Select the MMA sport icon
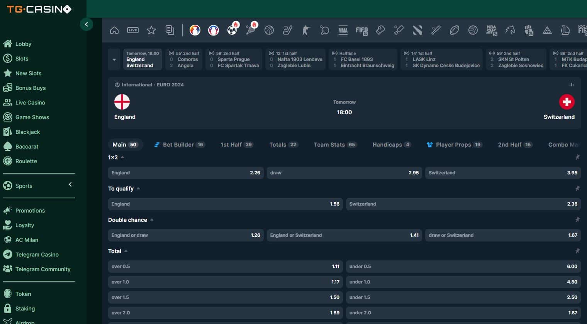Screen dimensions: 587x324 click(x=343, y=30)
